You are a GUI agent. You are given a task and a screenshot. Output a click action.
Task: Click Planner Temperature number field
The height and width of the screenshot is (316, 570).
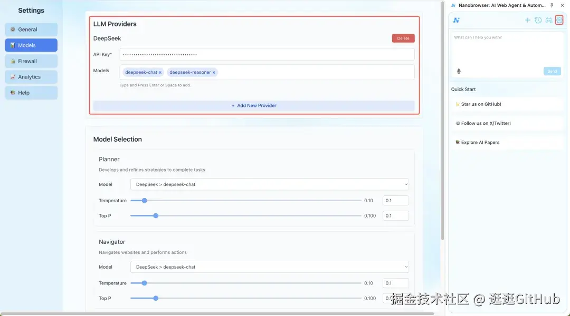click(x=395, y=201)
